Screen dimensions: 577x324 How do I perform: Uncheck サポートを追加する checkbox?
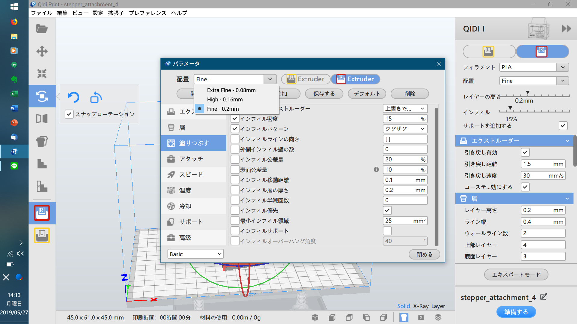click(563, 126)
